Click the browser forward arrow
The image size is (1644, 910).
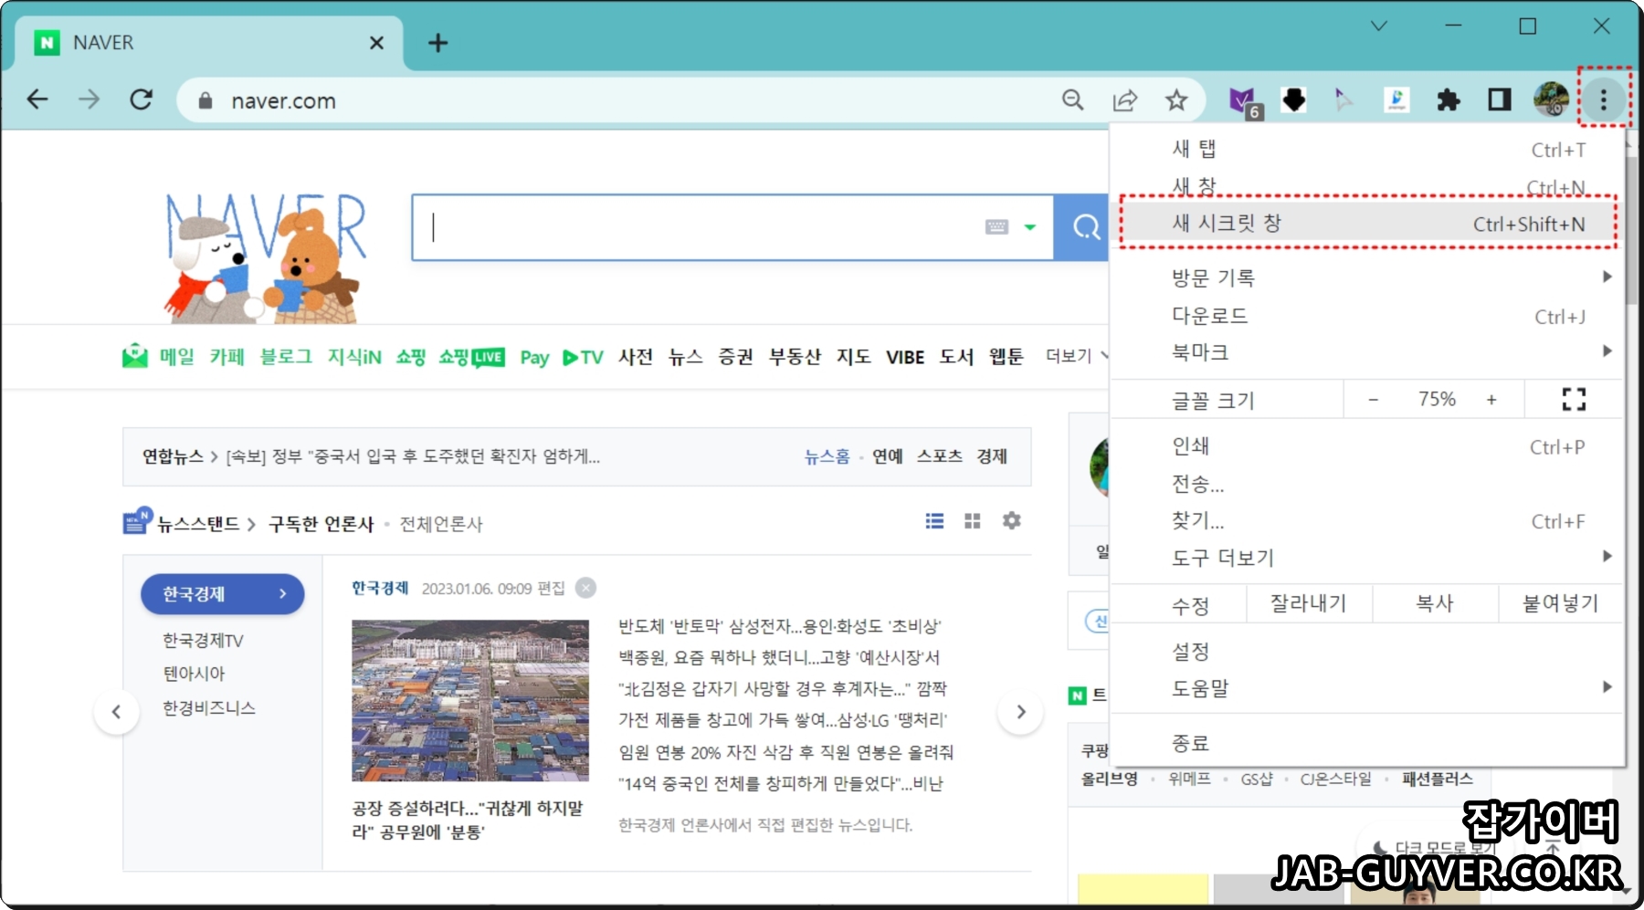89,99
